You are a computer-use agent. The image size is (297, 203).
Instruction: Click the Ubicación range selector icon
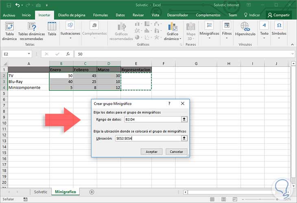pyautogui.click(x=184, y=138)
